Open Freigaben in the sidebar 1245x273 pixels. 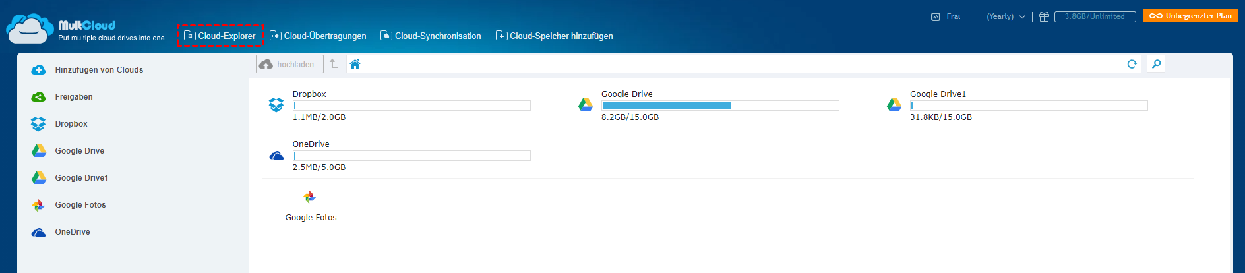(x=74, y=97)
